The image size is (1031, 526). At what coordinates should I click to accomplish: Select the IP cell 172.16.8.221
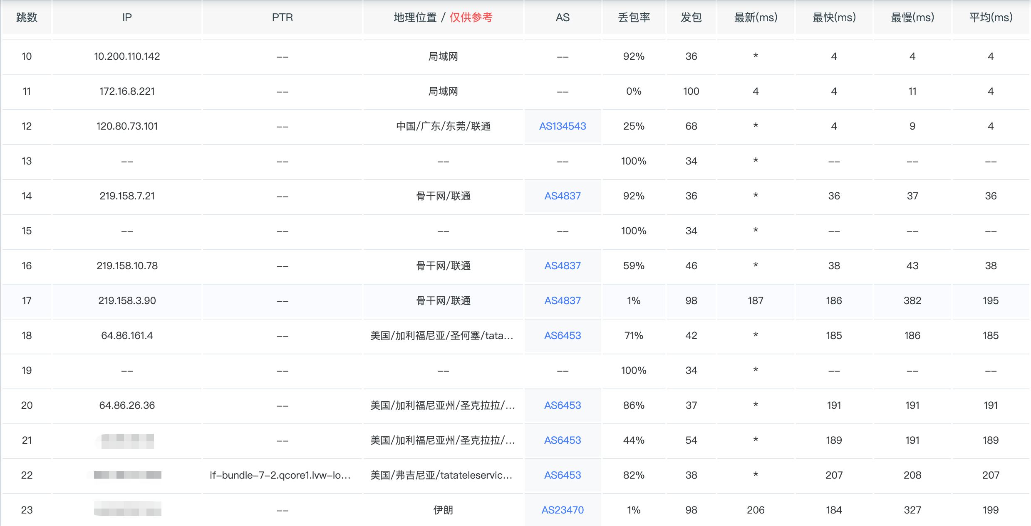127,91
